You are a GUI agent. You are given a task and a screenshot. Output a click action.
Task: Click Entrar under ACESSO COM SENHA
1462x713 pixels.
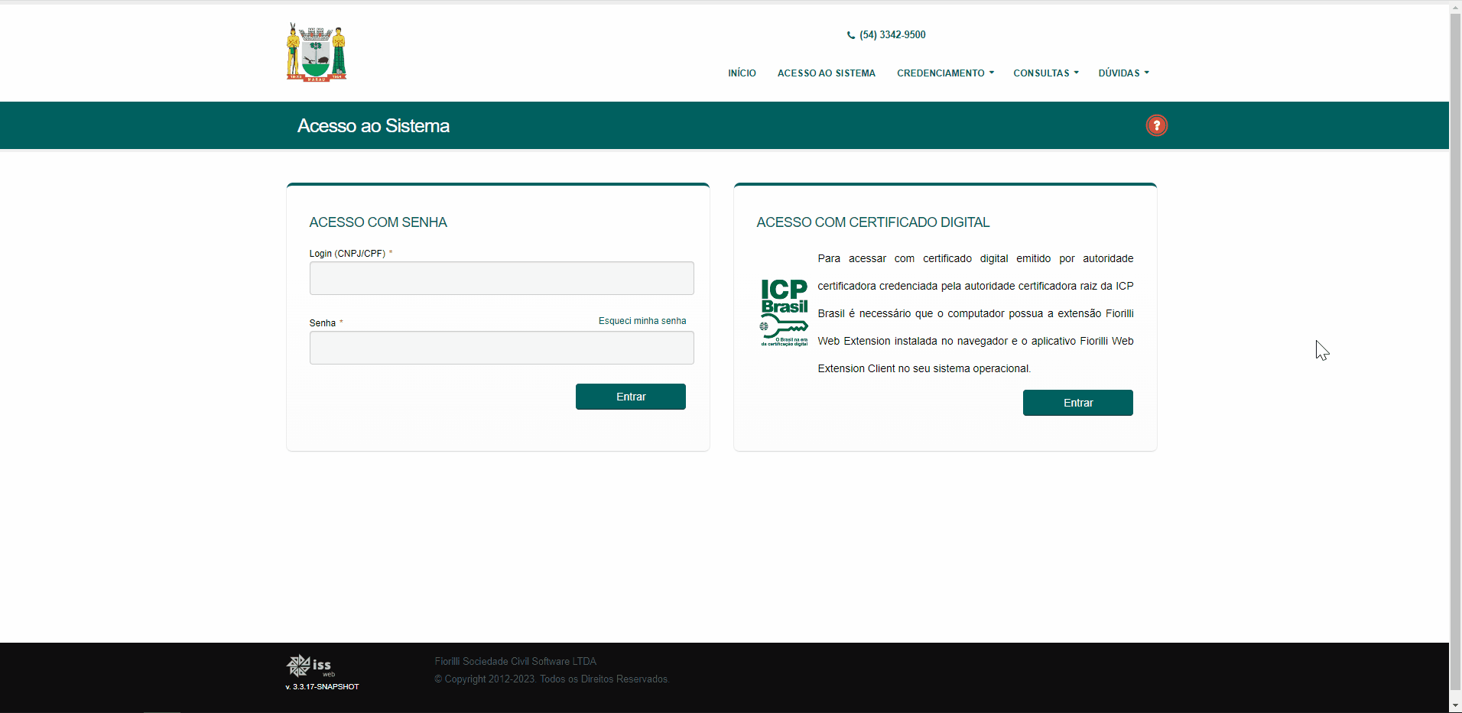click(630, 397)
